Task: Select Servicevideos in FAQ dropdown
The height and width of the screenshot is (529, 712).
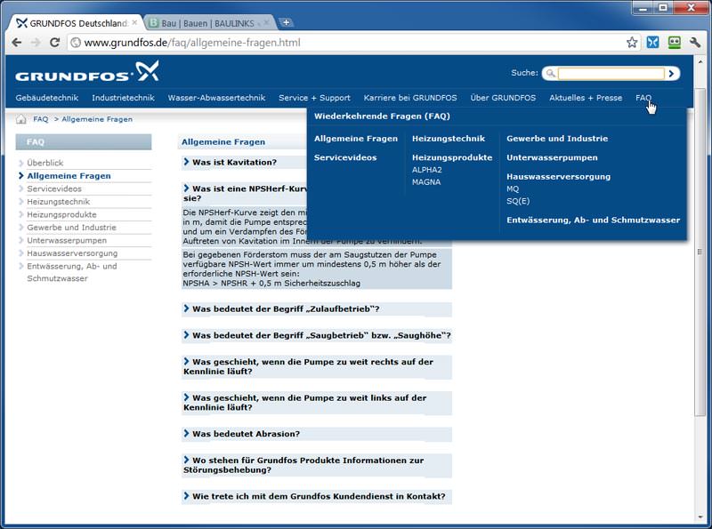Action: [x=345, y=157]
